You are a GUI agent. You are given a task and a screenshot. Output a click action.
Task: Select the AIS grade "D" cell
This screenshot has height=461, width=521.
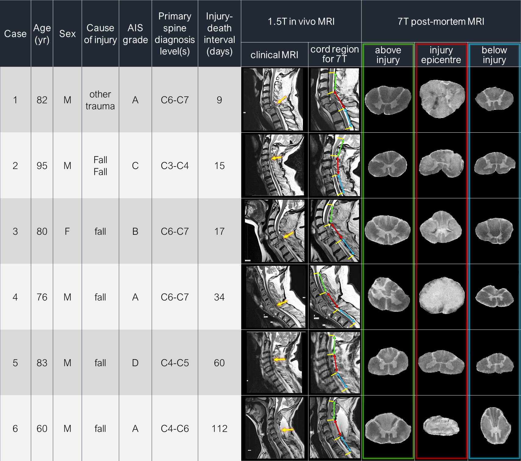coord(135,363)
